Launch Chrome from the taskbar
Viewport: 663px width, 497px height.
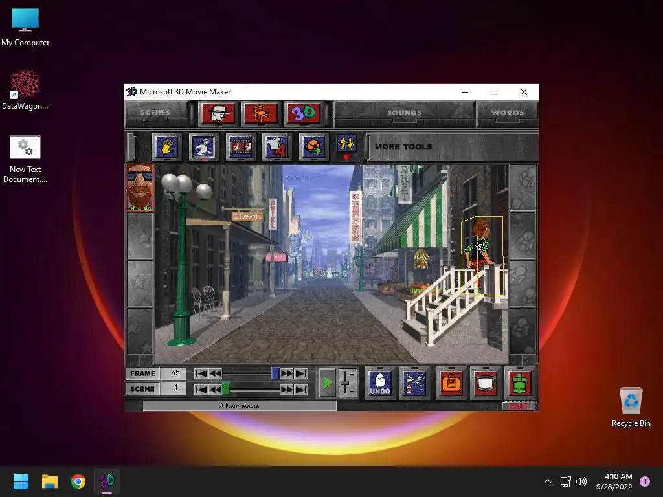pos(78,481)
